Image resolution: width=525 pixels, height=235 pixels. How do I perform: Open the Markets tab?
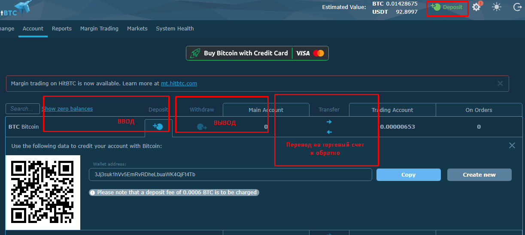click(137, 29)
